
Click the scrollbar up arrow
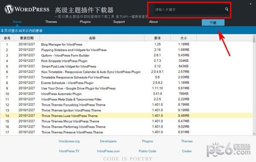pos(254,36)
